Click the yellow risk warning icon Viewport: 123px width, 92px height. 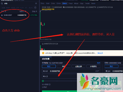point(43,53)
